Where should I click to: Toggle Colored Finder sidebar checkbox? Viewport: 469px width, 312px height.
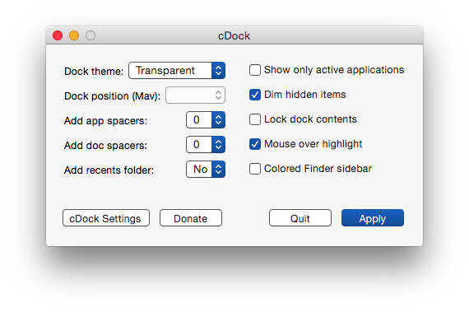pos(255,169)
